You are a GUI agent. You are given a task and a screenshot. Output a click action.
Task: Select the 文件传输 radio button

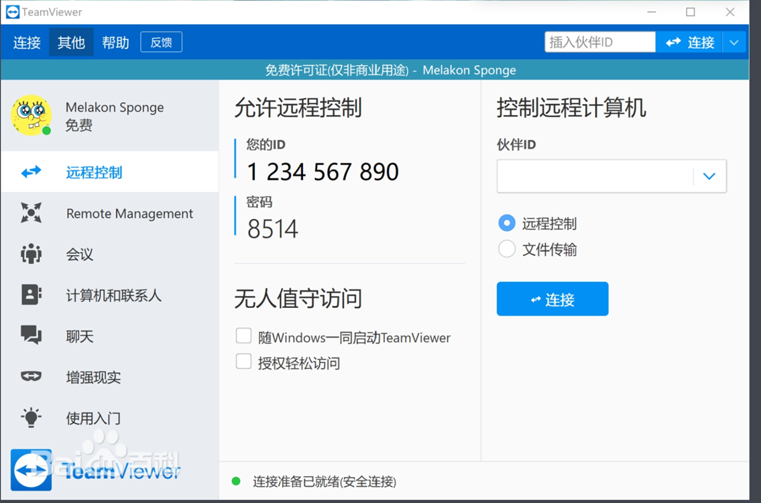pos(507,249)
